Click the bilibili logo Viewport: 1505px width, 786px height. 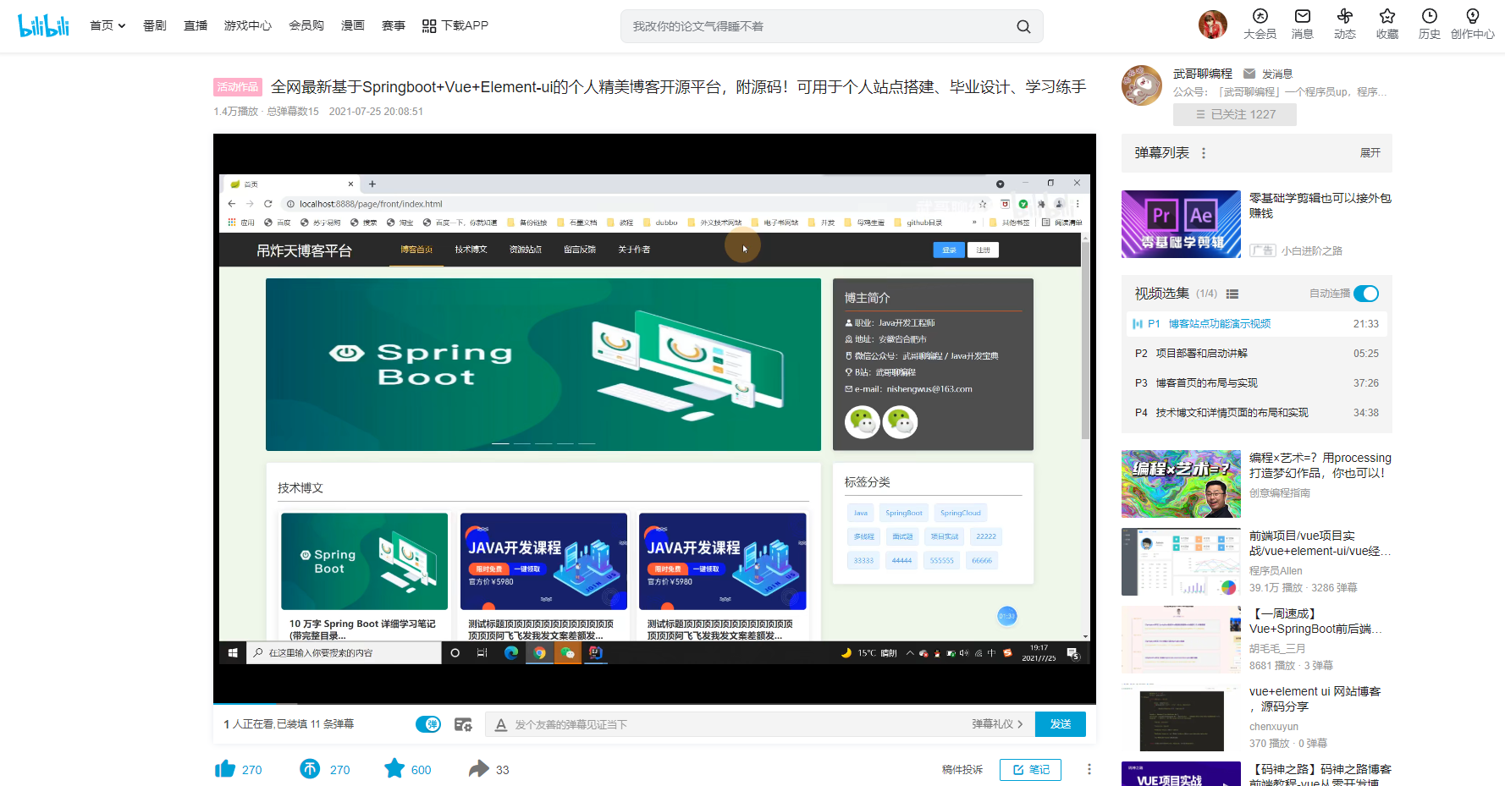coord(43,25)
